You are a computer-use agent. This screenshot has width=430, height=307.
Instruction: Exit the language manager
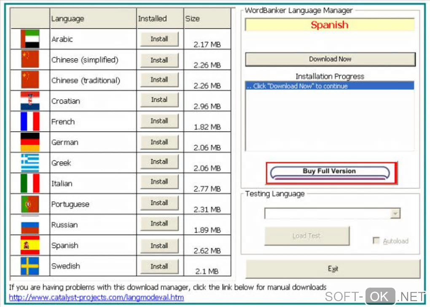point(333,269)
